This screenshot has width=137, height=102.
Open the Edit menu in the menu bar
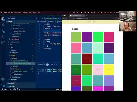click(x=12, y=12)
